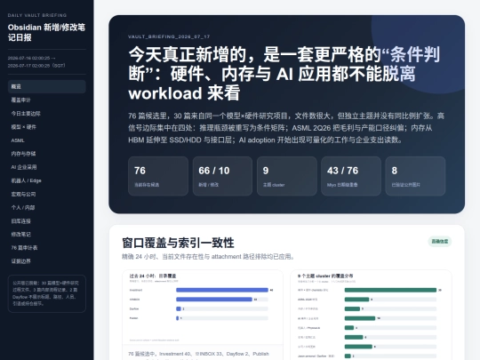Click green badge beside 窗口覆盖与索引一致性
Viewport: 480px width, 360px height.
440,242
